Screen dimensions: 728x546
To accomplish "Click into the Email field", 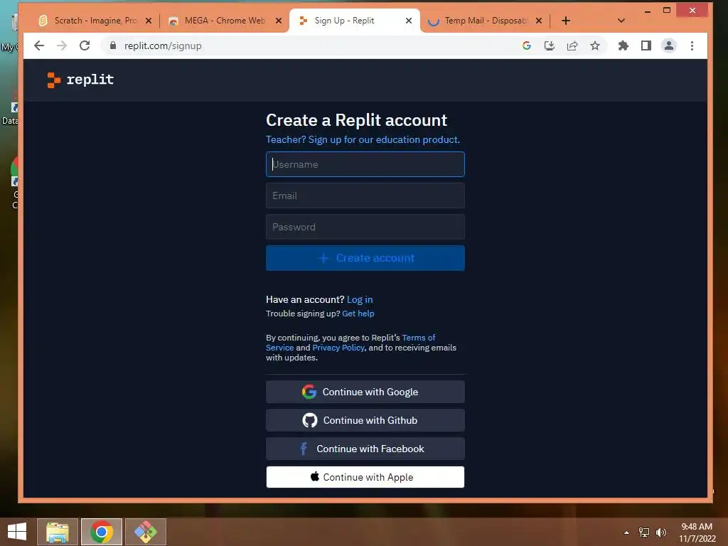I will tap(365, 196).
